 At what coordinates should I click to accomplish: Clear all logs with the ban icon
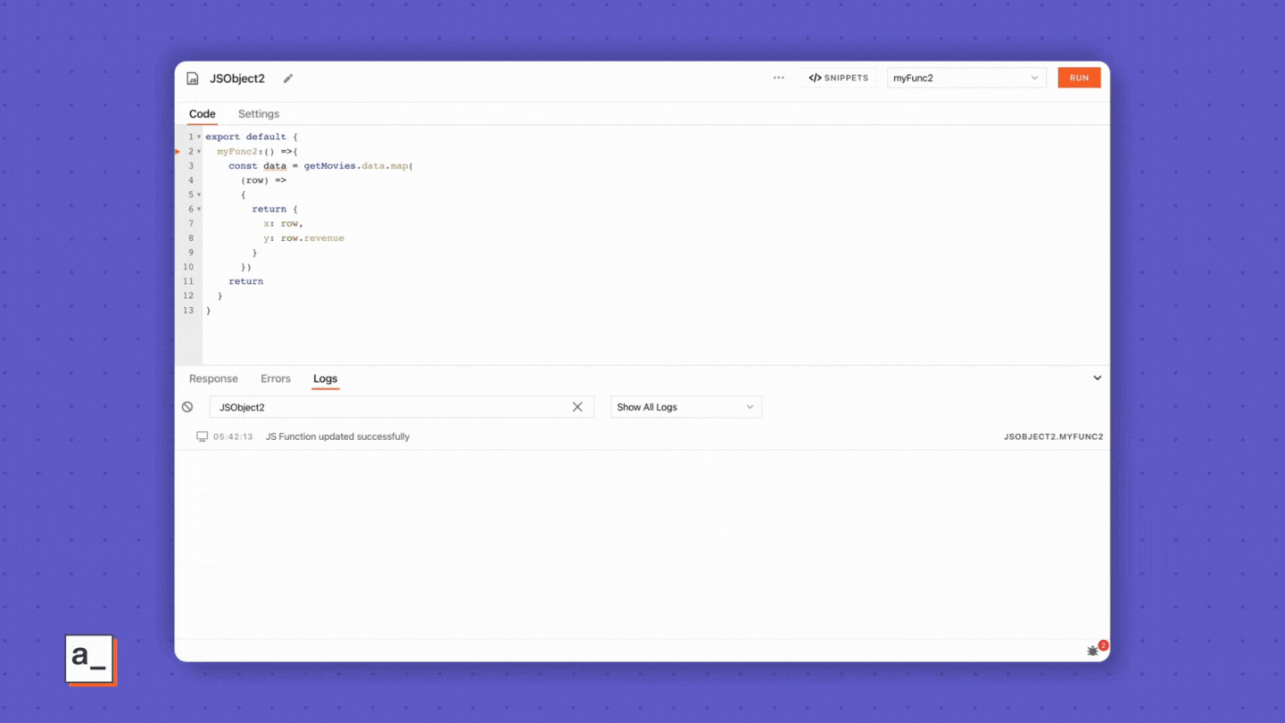pyautogui.click(x=187, y=406)
